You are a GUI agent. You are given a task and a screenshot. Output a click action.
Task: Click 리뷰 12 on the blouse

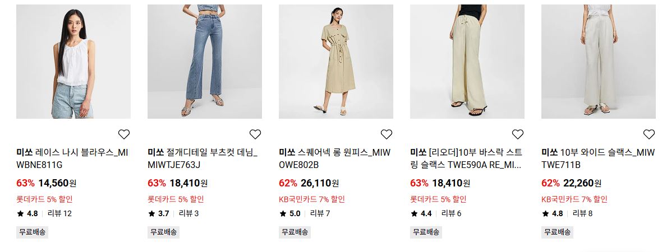coord(59,214)
